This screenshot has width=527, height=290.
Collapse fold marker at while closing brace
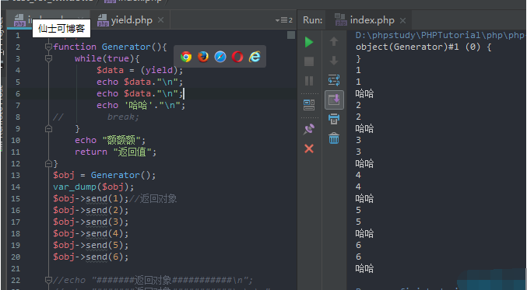[x=48, y=128]
